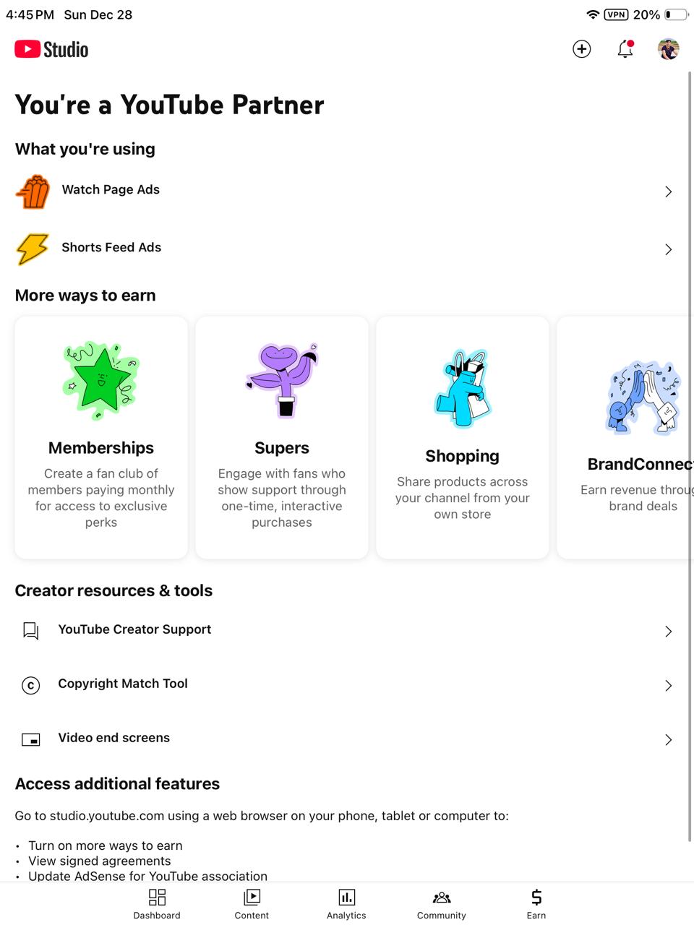This screenshot has height=925, width=694.
Task: Go to the Community tab
Action: click(x=442, y=904)
